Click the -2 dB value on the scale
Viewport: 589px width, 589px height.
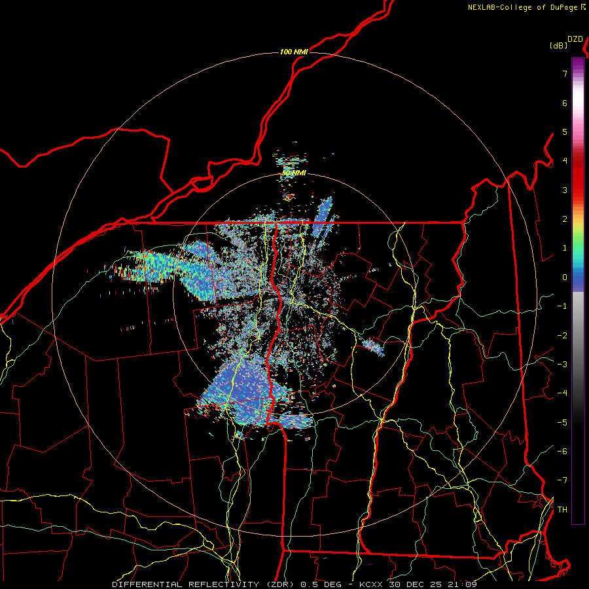(x=562, y=336)
